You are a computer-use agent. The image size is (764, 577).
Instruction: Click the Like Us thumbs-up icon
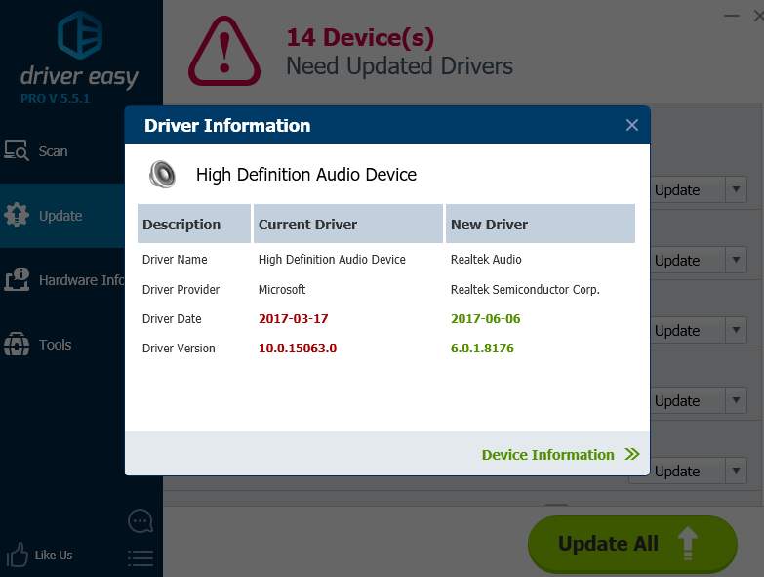coord(17,555)
